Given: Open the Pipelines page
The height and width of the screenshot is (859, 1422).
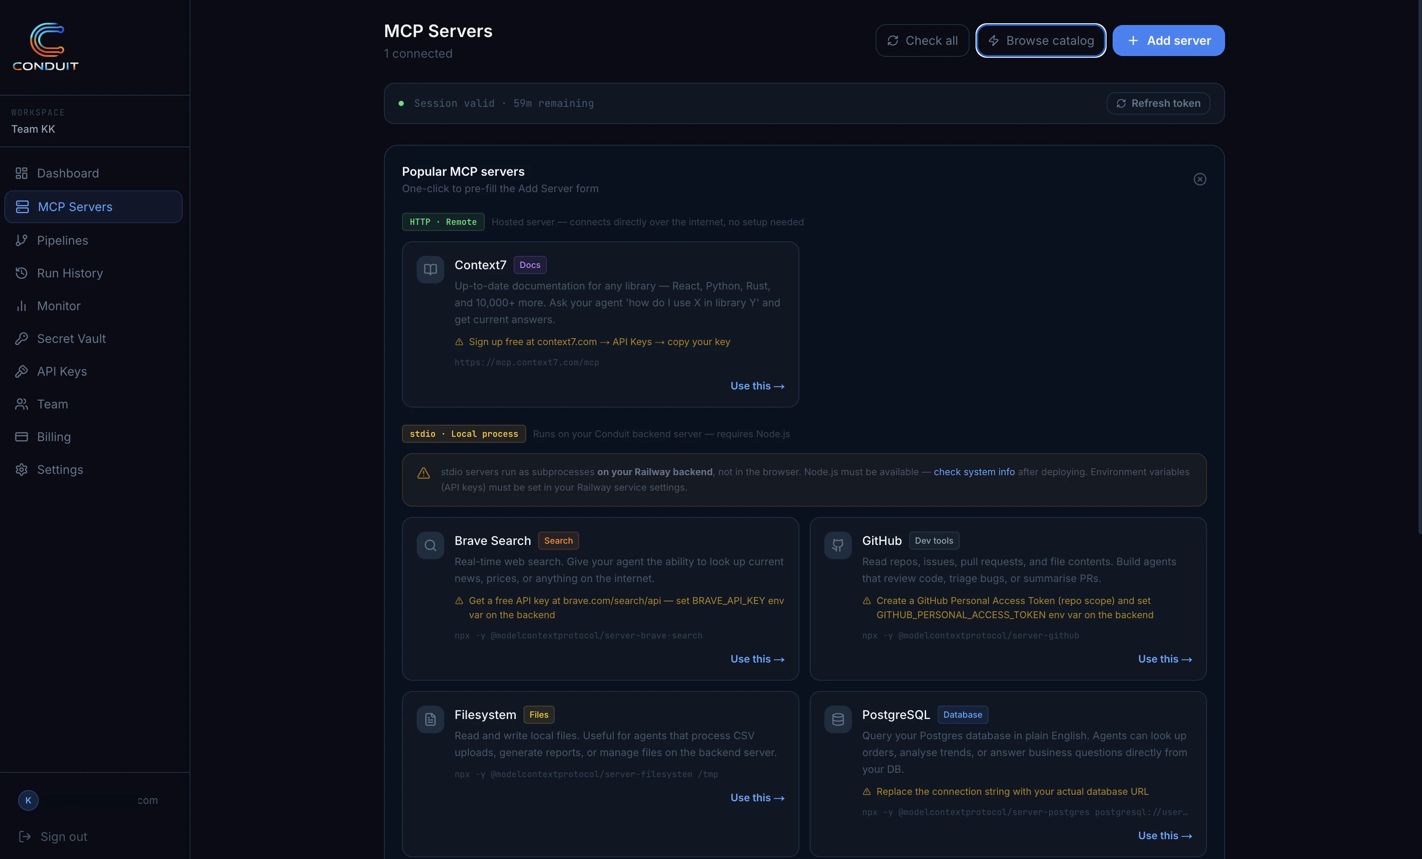Looking at the screenshot, I should (x=62, y=240).
